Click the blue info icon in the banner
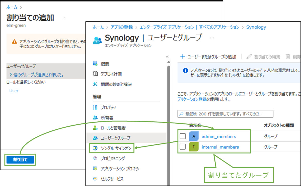301x186 pixels. tap(185, 70)
